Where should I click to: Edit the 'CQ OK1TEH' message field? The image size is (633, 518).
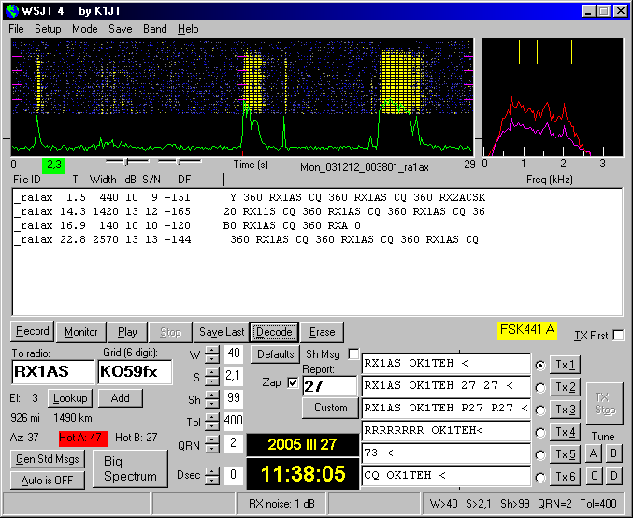446,476
